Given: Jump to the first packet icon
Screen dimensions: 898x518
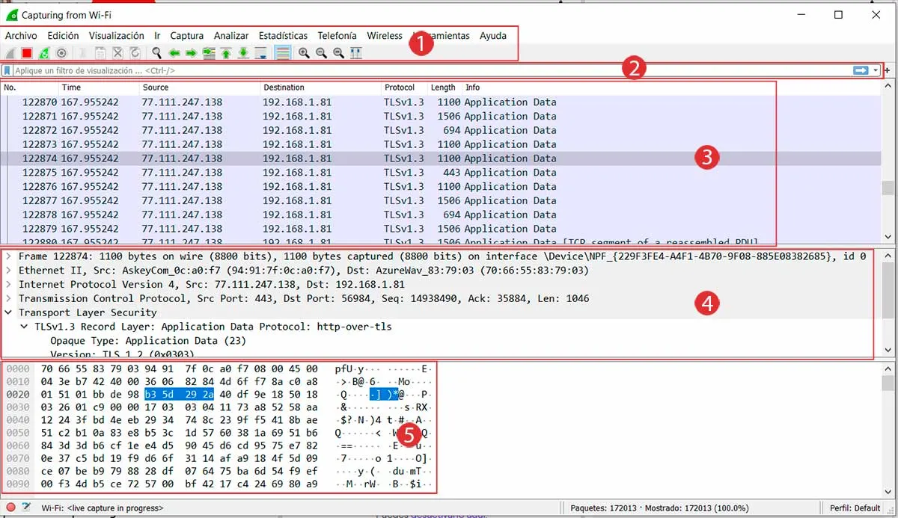Looking at the screenshot, I should tap(226, 53).
